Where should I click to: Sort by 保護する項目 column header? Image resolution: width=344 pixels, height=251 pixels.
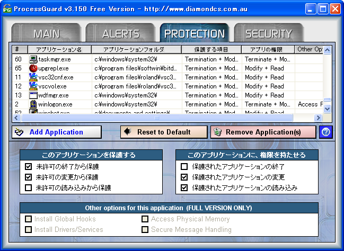click(x=211, y=50)
